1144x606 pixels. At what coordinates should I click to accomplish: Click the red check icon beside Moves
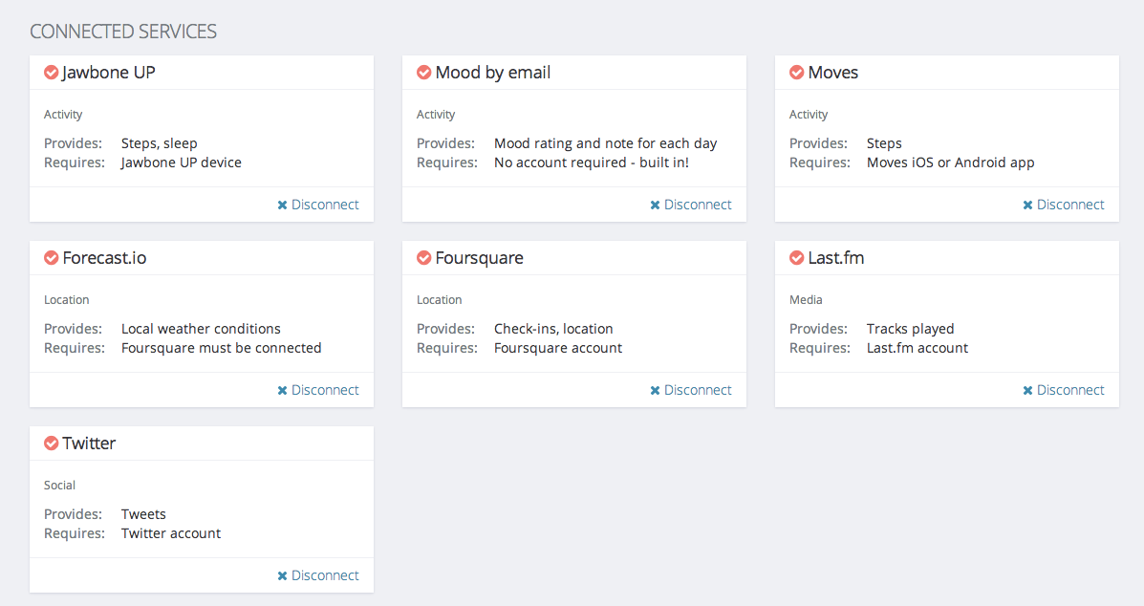[797, 73]
